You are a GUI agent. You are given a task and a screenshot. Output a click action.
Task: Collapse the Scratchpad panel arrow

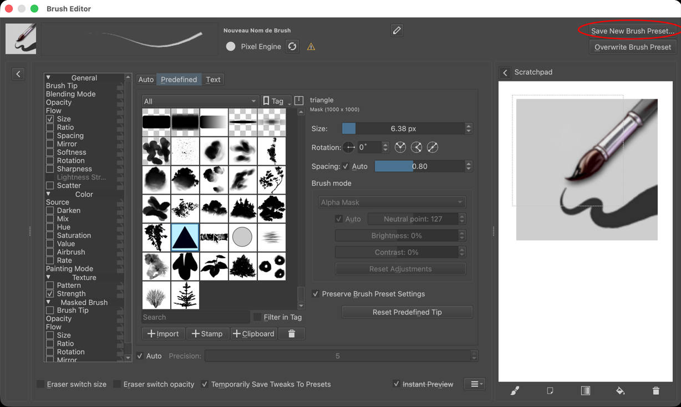505,73
